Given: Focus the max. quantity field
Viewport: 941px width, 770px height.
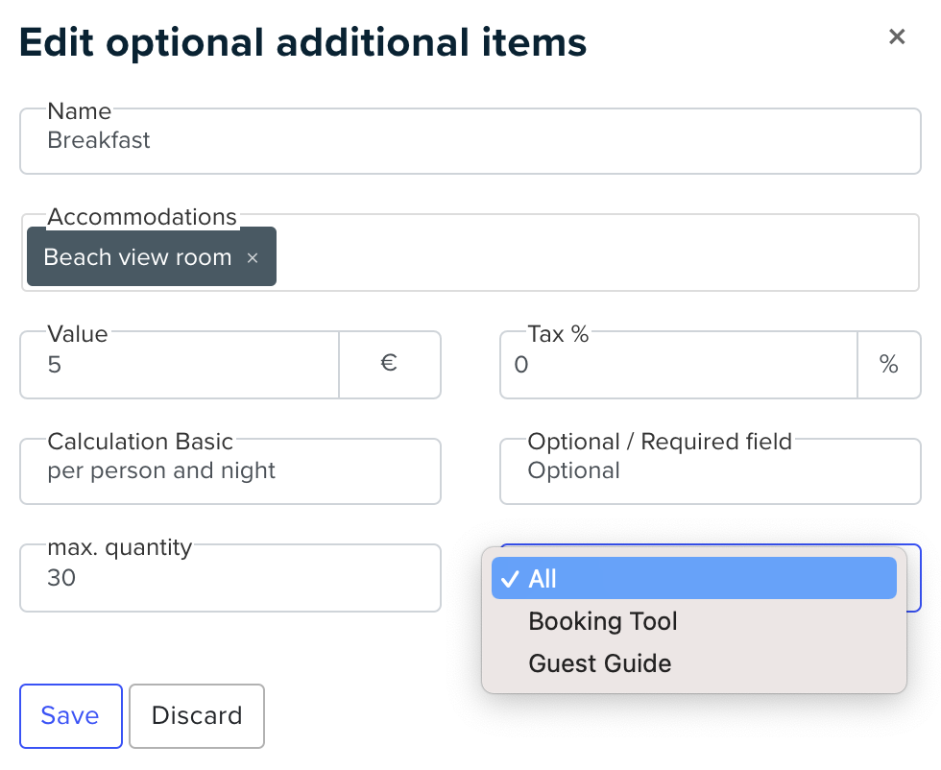Looking at the screenshot, I should pos(230,578).
